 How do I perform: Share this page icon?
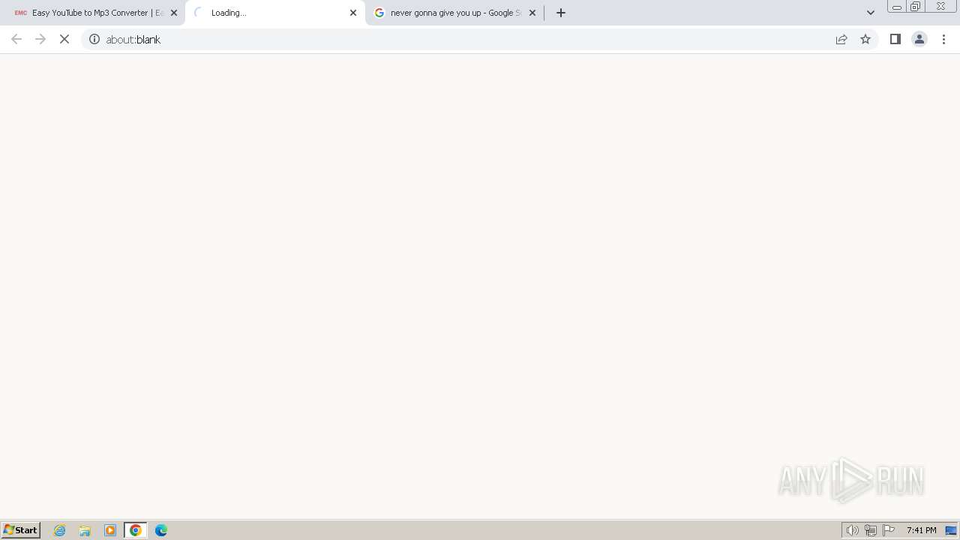(x=841, y=39)
